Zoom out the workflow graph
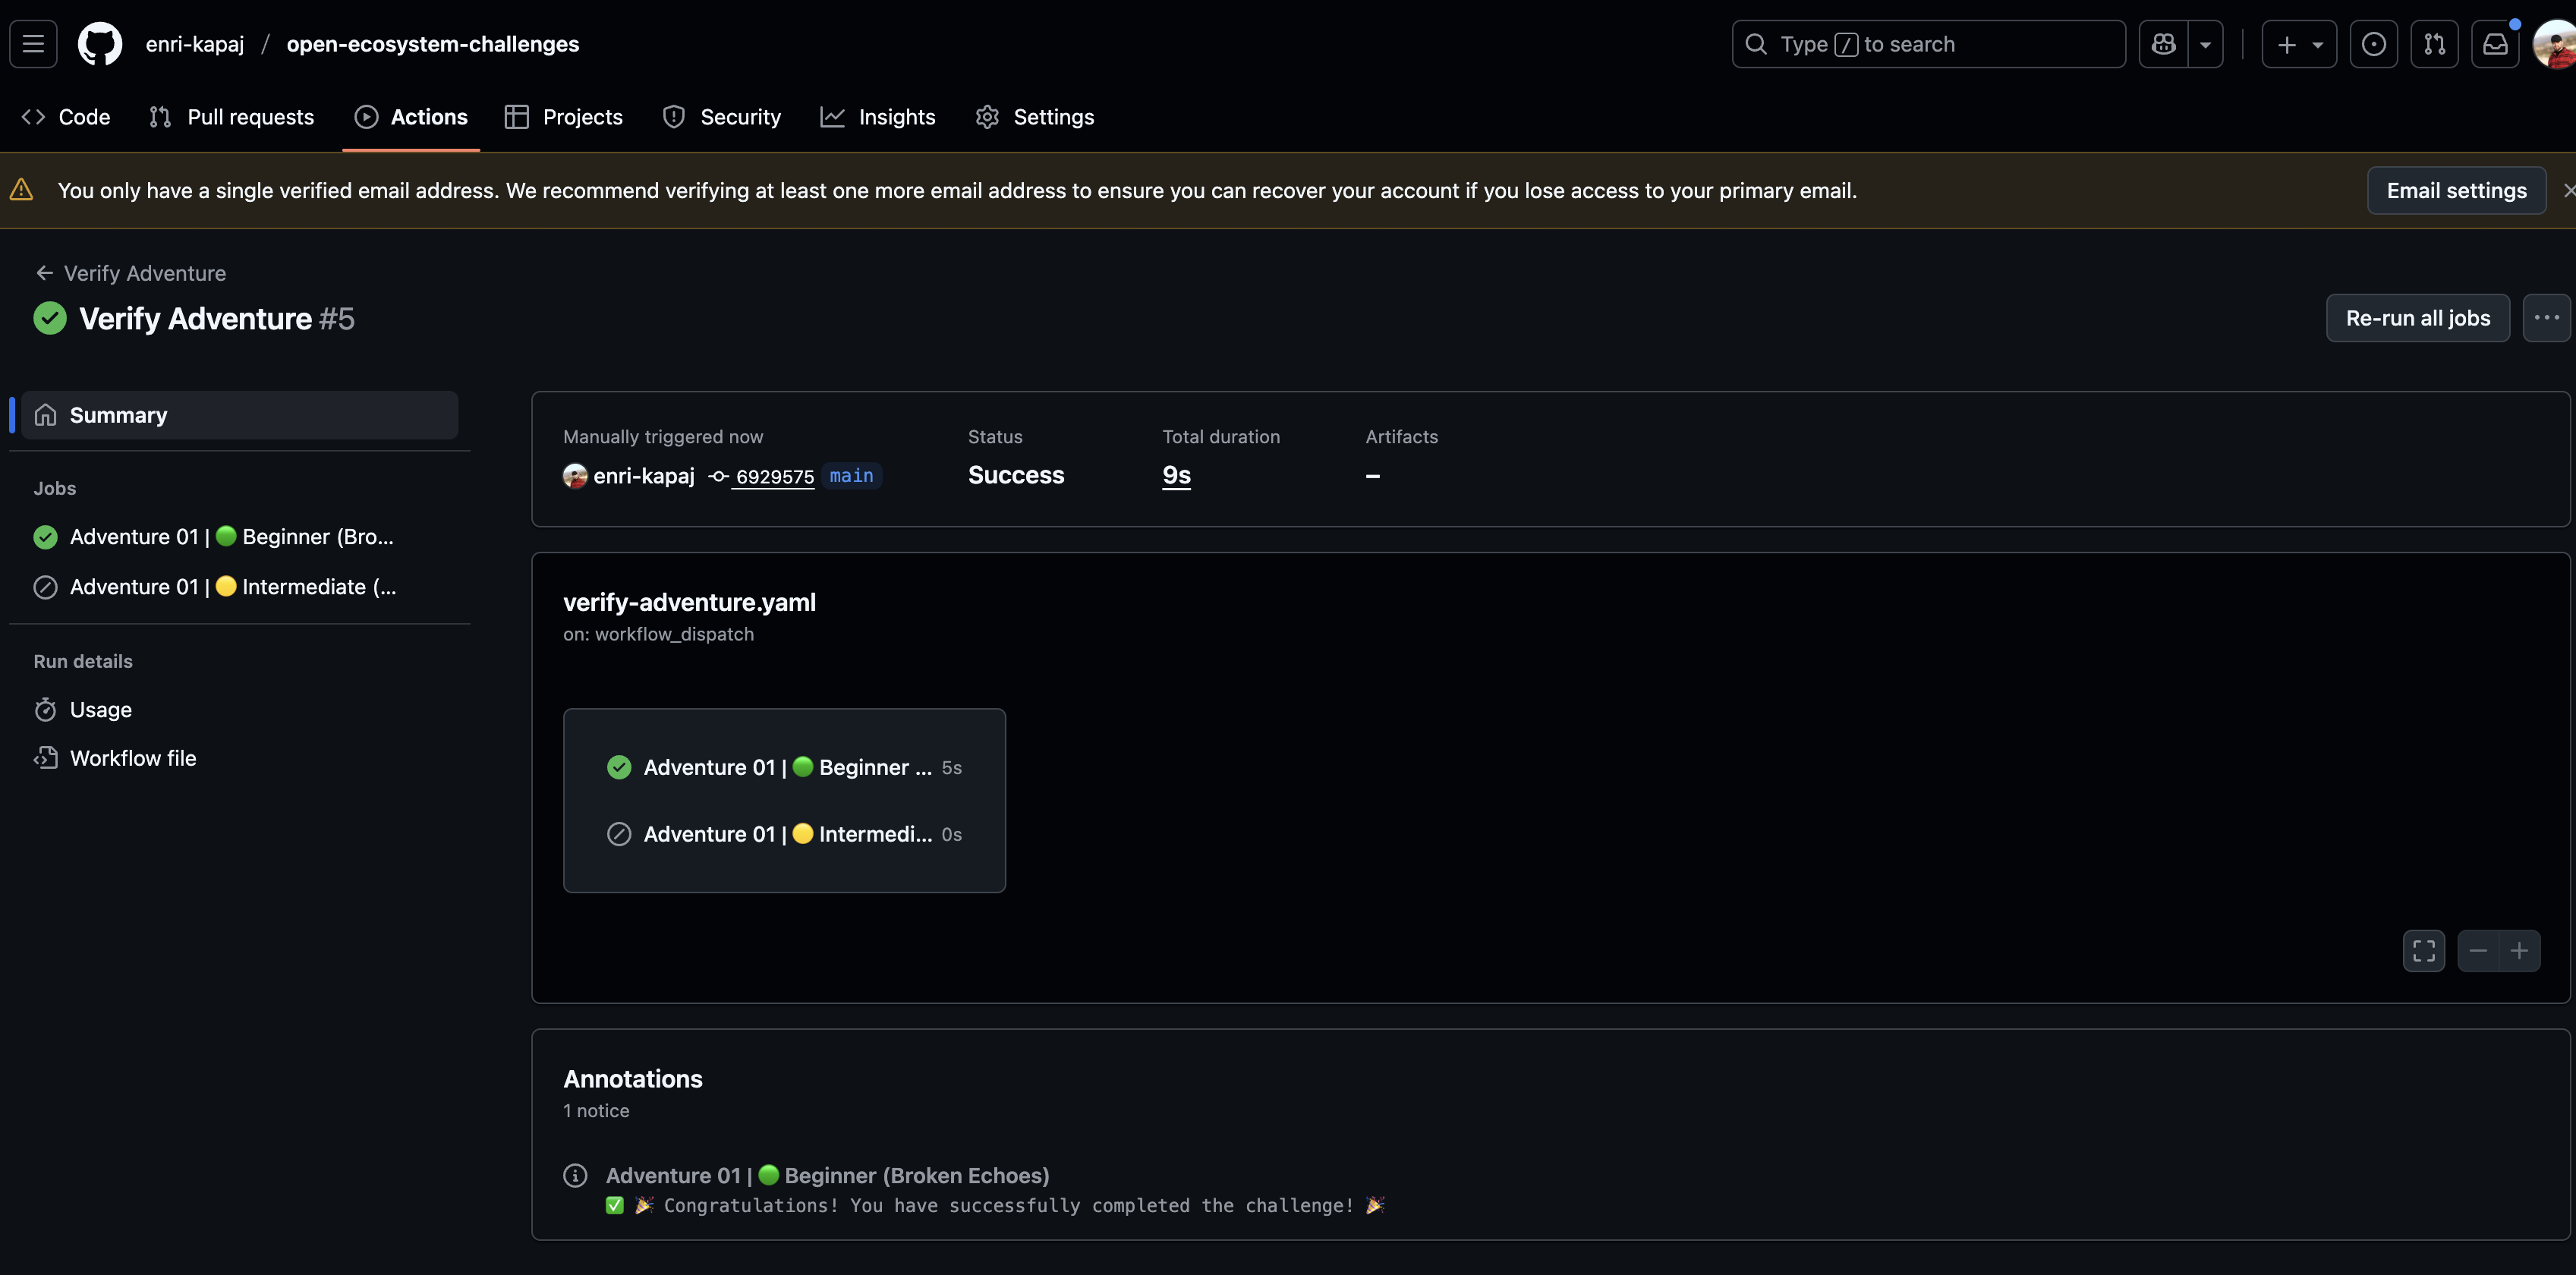Screen dimensions: 2576x1275 click(x=2477, y=951)
